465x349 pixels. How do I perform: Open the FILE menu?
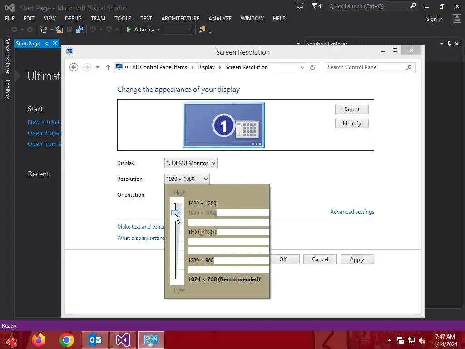10,18
